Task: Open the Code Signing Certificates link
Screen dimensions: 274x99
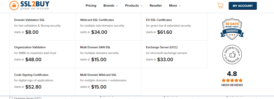Action: coord(31,75)
